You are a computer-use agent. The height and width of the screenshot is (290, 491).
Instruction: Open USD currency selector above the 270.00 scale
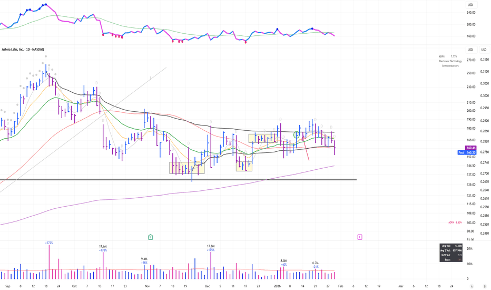coord(470,50)
